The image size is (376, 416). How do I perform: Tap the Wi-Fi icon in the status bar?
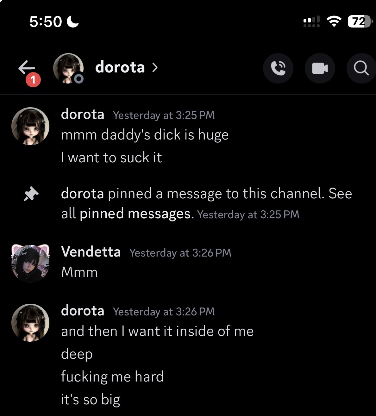pos(334,22)
